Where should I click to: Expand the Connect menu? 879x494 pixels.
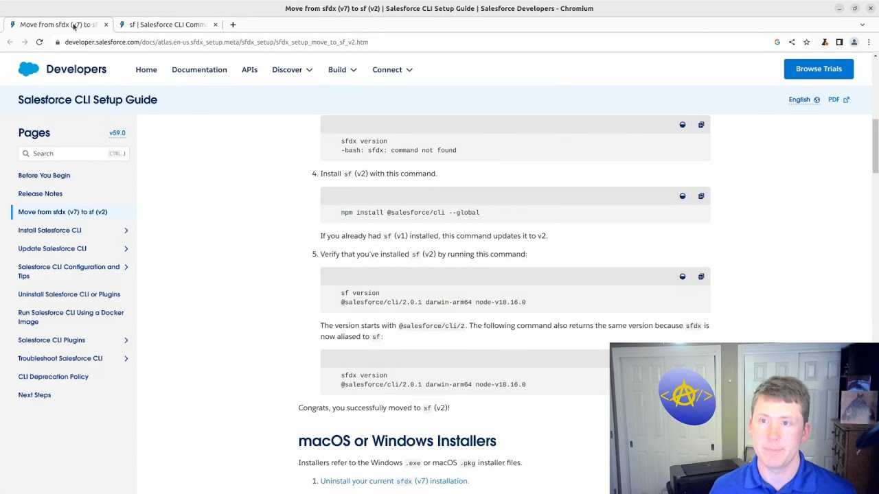[x=393, y=69]
